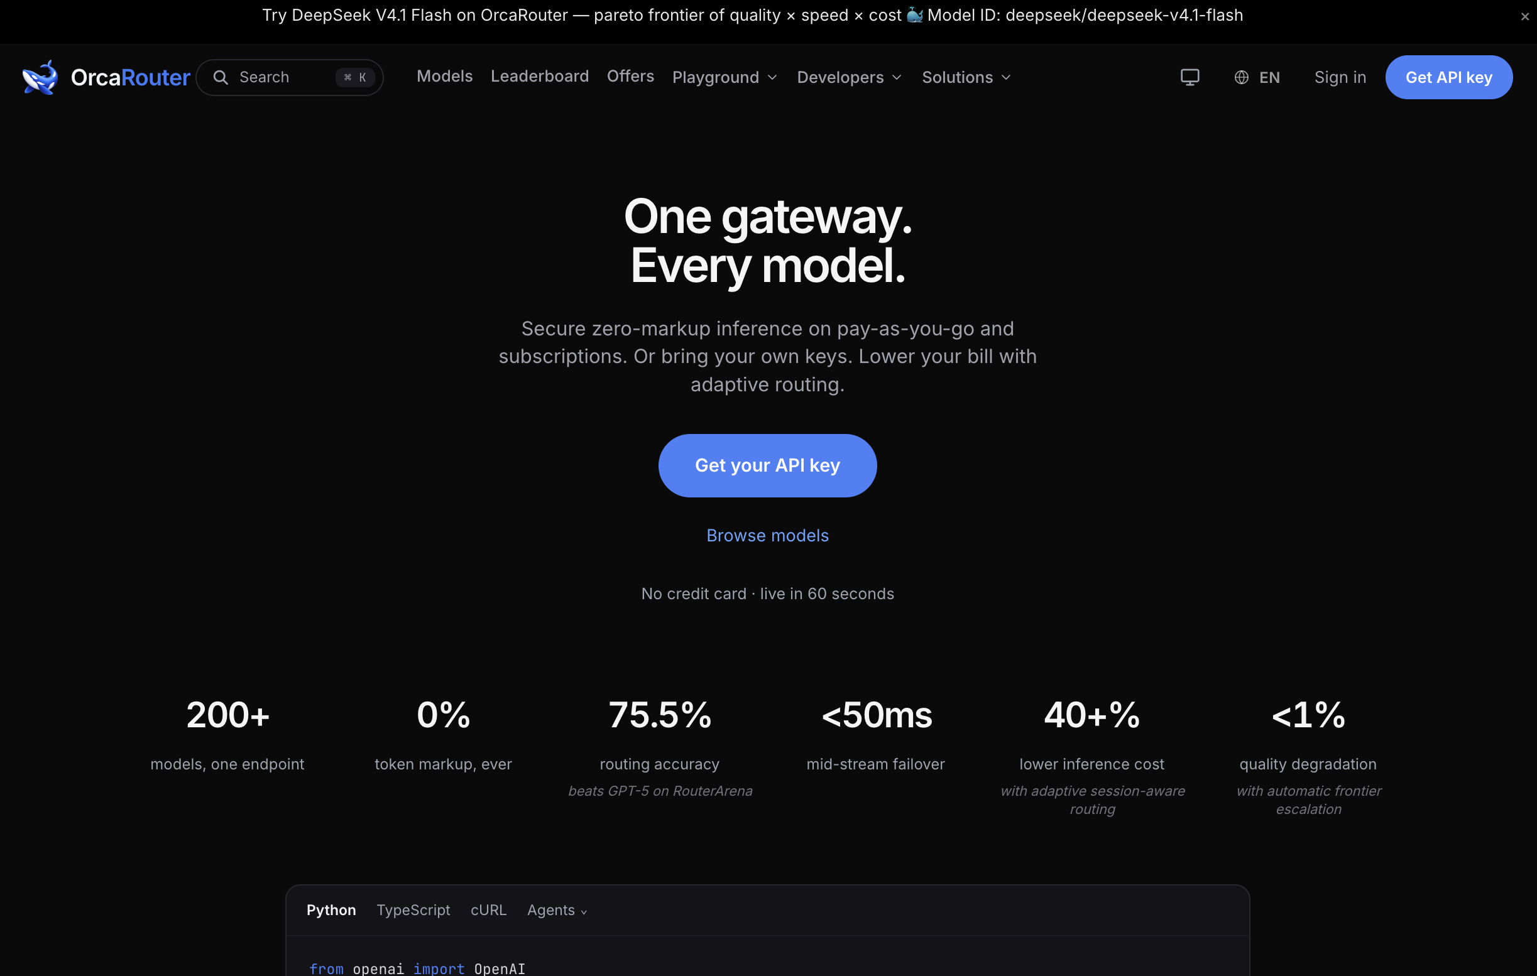Screen dimensions: 1537x976
Task: Toggle the monitor theme icon
Action: tap(1190, 77)
